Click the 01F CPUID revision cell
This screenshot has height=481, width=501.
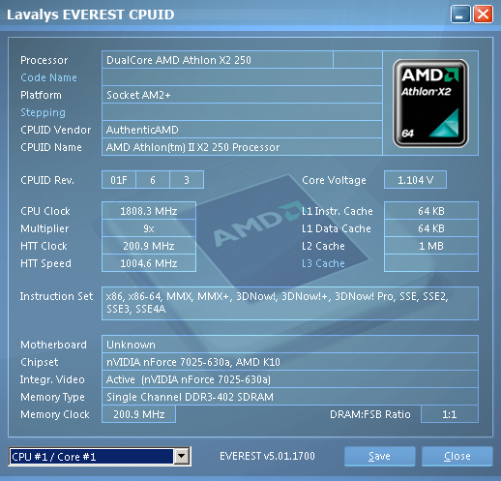click(119, 180)
